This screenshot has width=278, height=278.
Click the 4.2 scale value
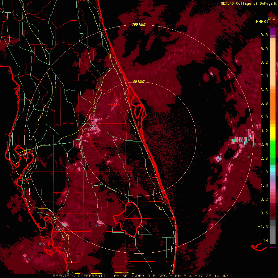click(264, 131)
